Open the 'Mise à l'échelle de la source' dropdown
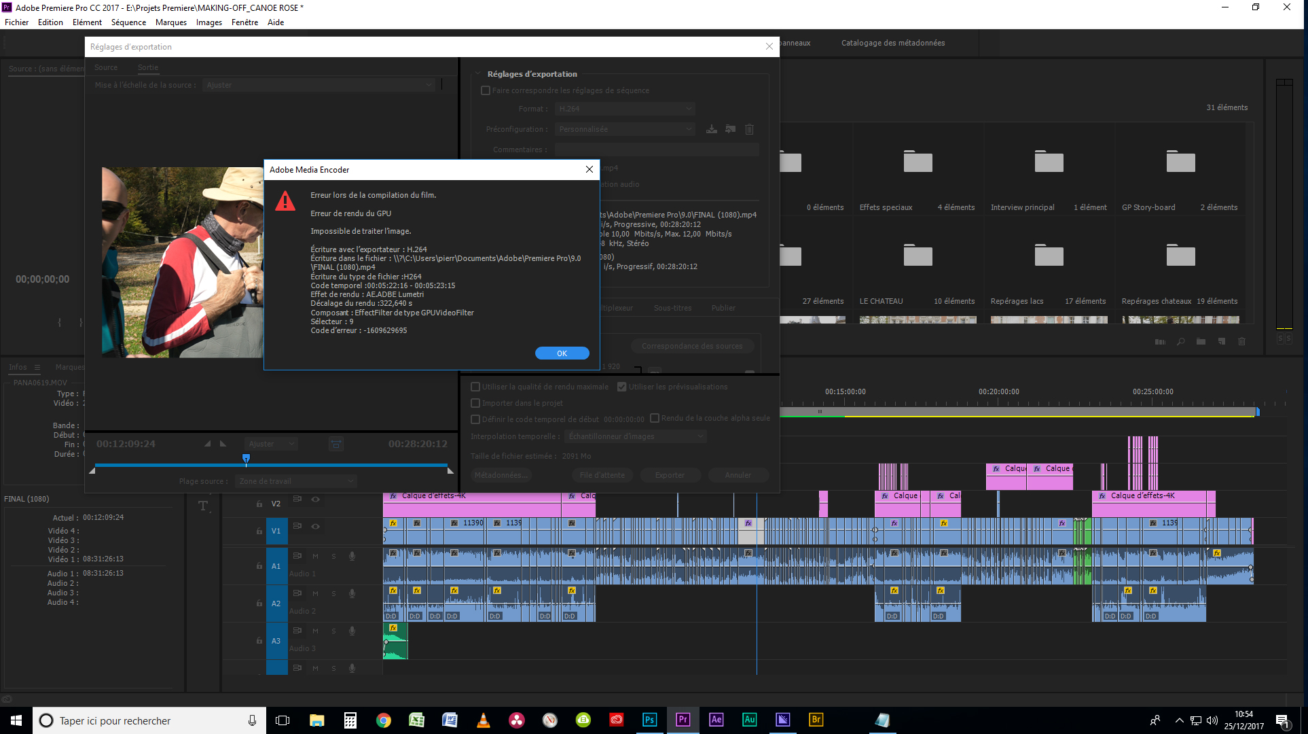This screenshot has height=734, width=1308. tap(319, 85)
